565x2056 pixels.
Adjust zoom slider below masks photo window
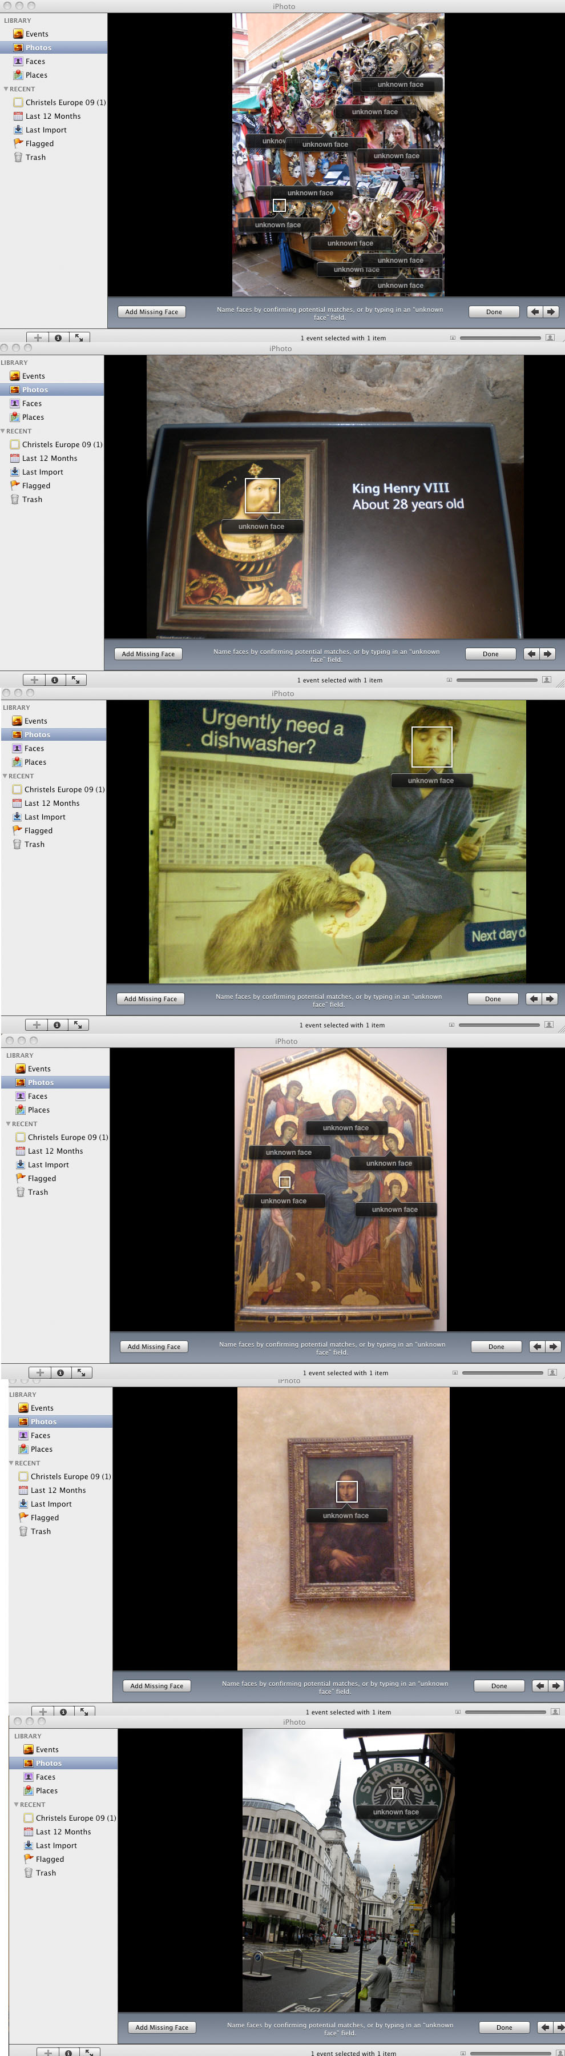[501, 338]
